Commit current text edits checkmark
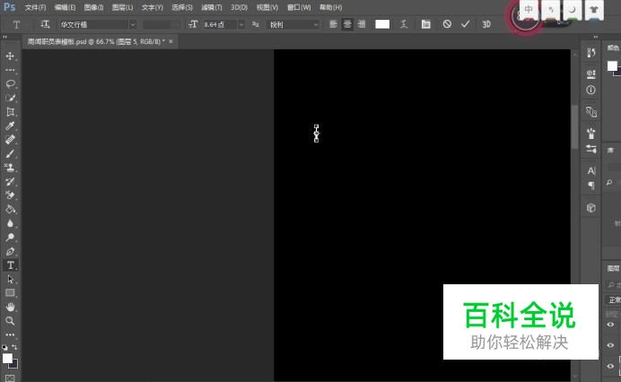Screen dimensions: 621x382 [466, 24]
